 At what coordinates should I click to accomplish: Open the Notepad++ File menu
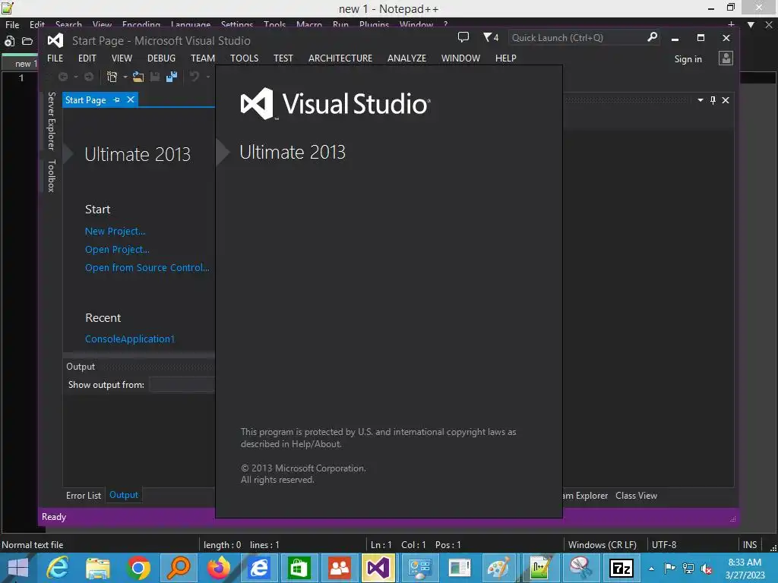[x=12, y=24]
